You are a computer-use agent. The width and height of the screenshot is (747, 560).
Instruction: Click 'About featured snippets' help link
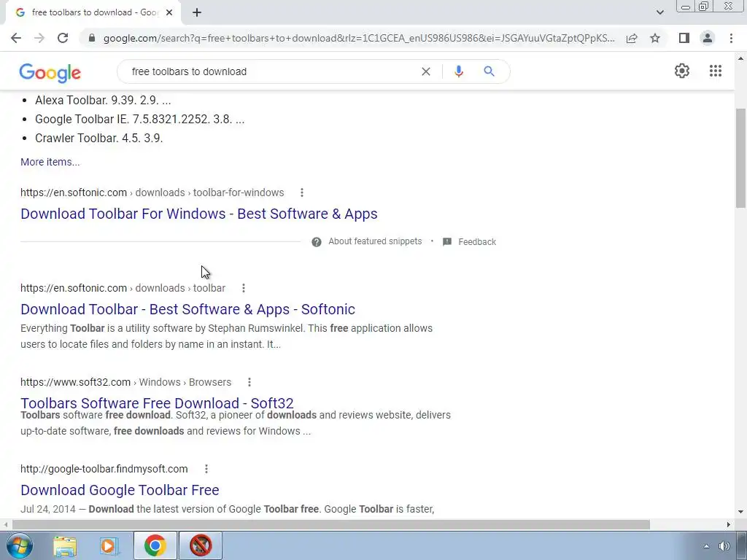[x=375, y=241]
